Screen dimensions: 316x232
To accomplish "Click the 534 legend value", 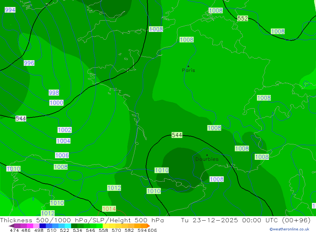I will [78, 230].
